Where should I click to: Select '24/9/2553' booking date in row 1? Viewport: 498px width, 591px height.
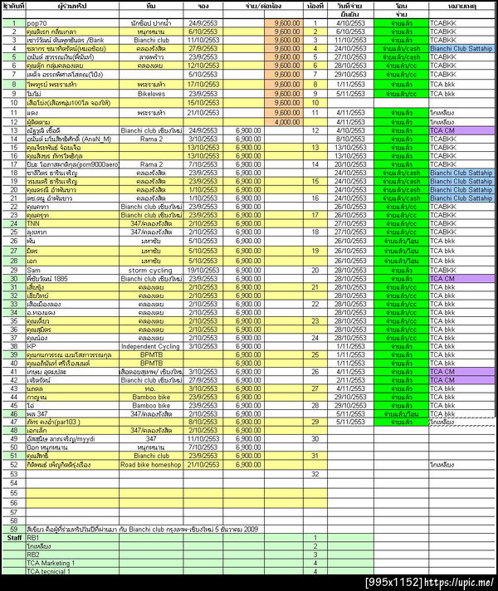point(203,23)
